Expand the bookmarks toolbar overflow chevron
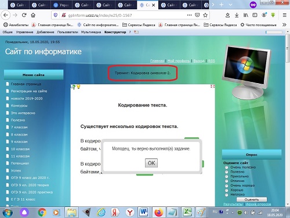The height and width of the screenshot is (218, 290). tap(284, 25)
